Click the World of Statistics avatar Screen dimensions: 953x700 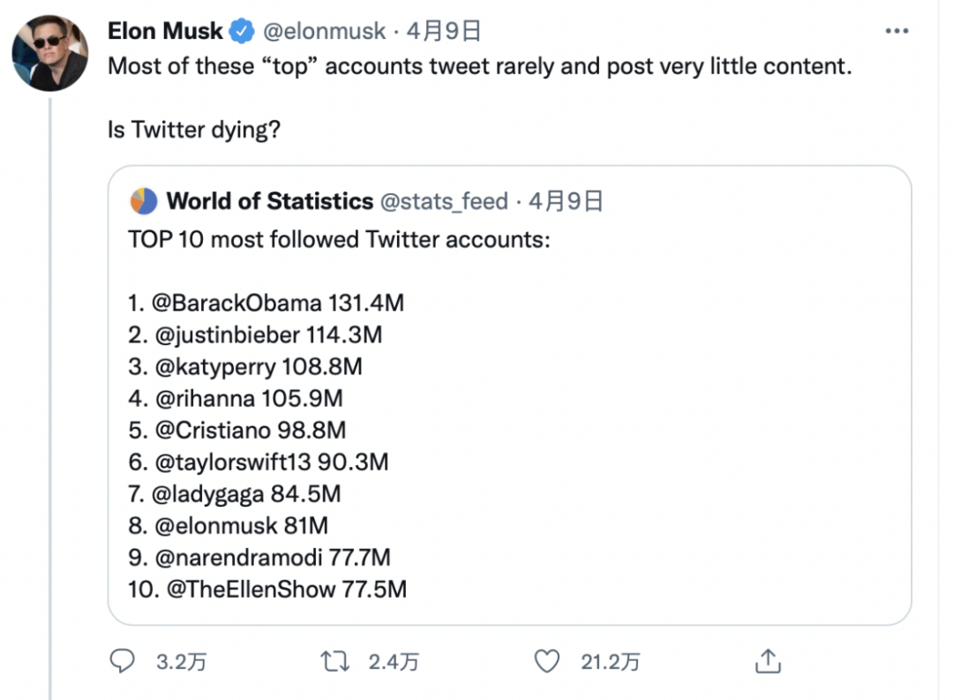[x=144, y=201]
